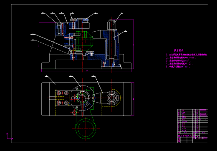Click the central bore circle in plan view
Viewport: 217px width, 151px height.
pyautogui.click(x=82, y=98)
